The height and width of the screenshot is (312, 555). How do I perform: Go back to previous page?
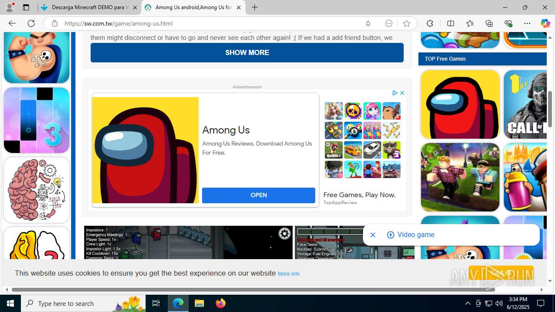click(x=12, y=23)
